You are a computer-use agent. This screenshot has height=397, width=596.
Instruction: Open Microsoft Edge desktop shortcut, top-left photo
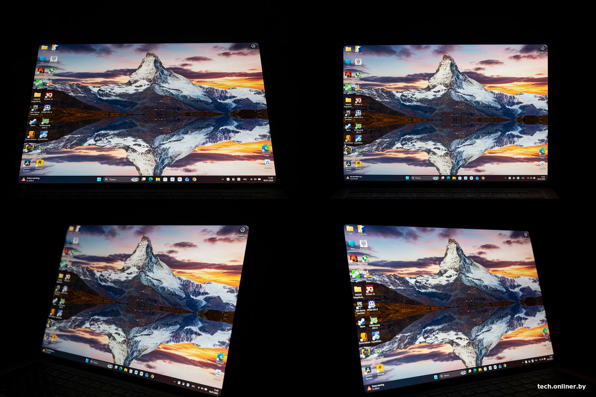click(266, 147)
